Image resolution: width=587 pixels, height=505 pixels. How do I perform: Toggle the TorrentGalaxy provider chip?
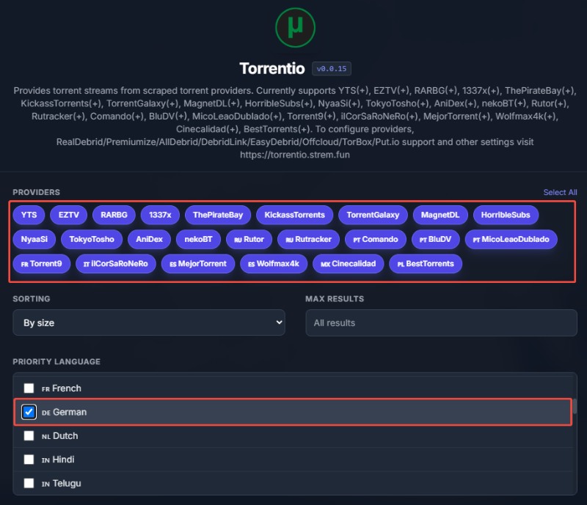(373, 215)
